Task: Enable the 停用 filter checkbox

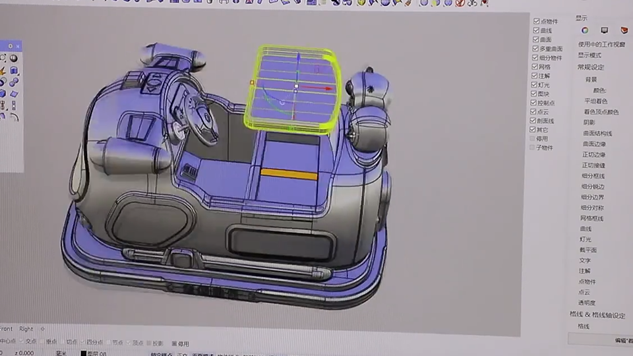Action: pyautogui.click(x=533, y=138)
